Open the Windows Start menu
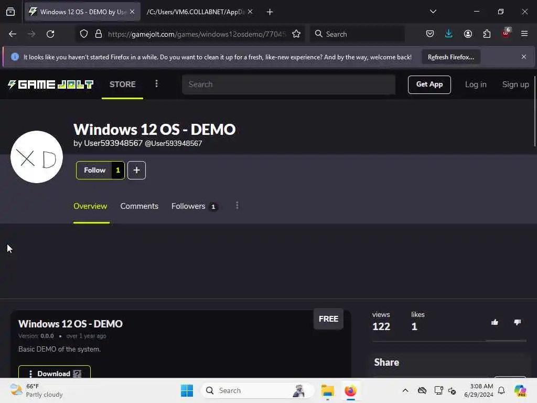537x403 pixels. click(x=187, y=390)
